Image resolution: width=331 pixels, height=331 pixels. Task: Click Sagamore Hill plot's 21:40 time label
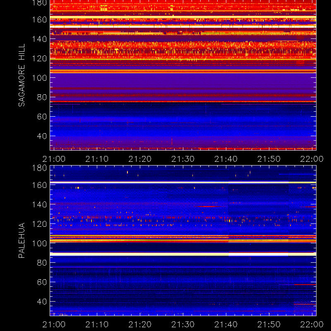pos(226,159)
